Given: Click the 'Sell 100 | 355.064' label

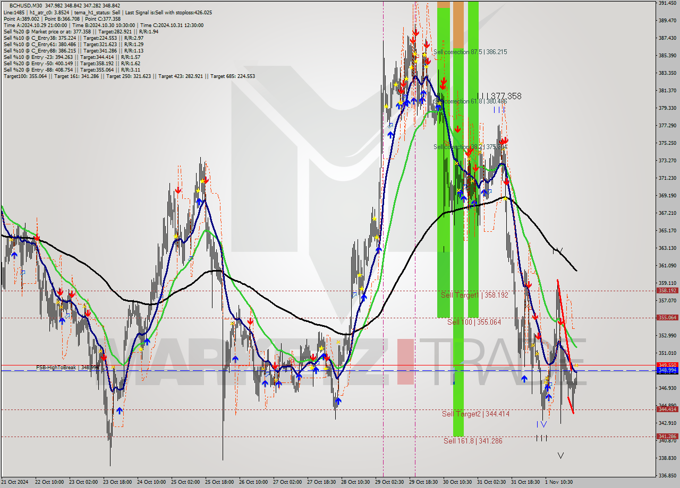Looking at the screenshot, I should [x=474, y=322].
